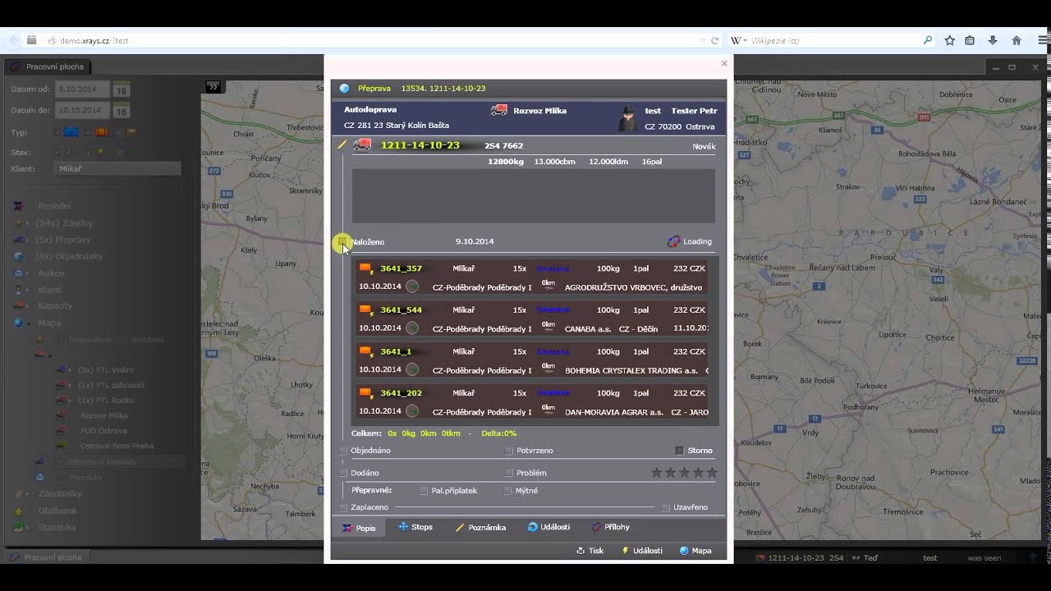
Task: Click the round arrow icon in 3641_202 row
Action: pyautogui.click(x=412, y=410)
